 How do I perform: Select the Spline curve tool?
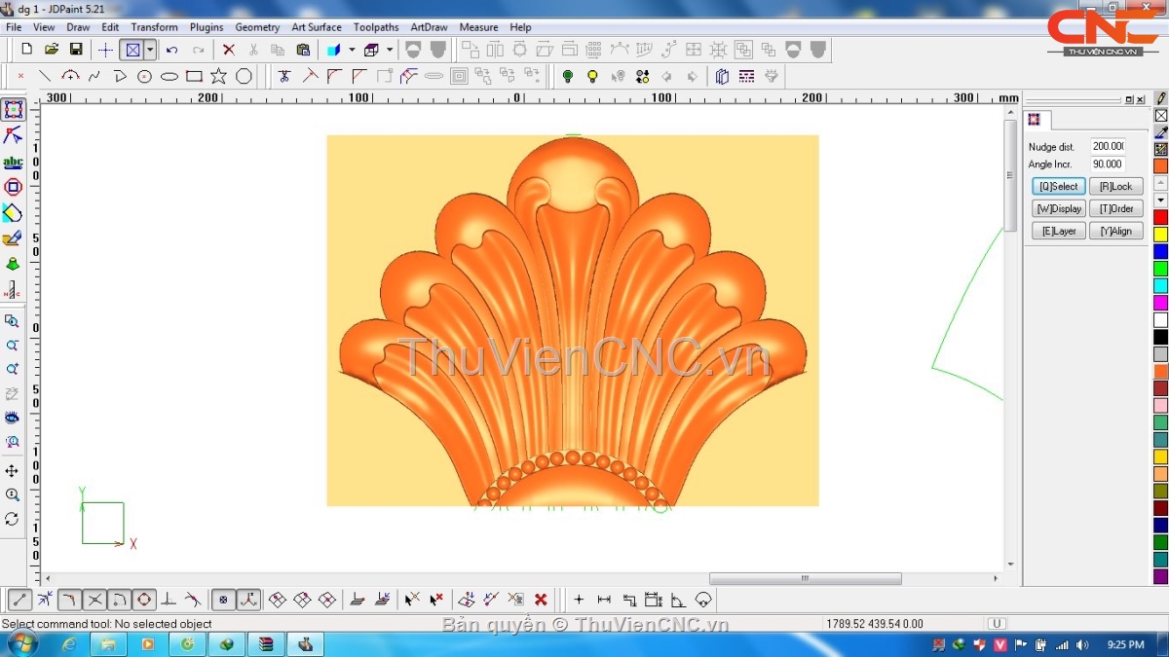(x=94, y=76)
